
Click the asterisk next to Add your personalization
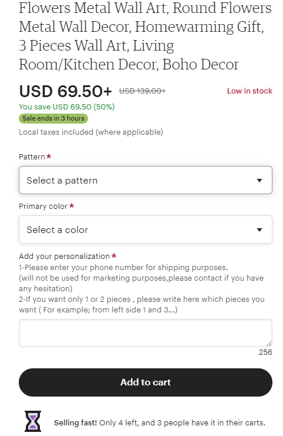click(x=114, y=255)
